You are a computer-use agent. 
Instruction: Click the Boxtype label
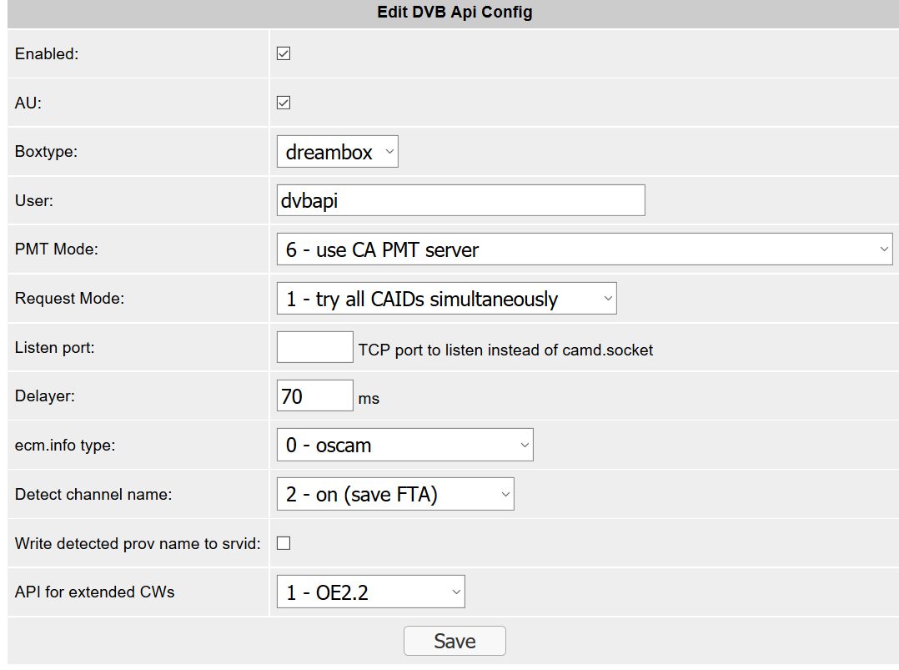click(x=46, y=152)
